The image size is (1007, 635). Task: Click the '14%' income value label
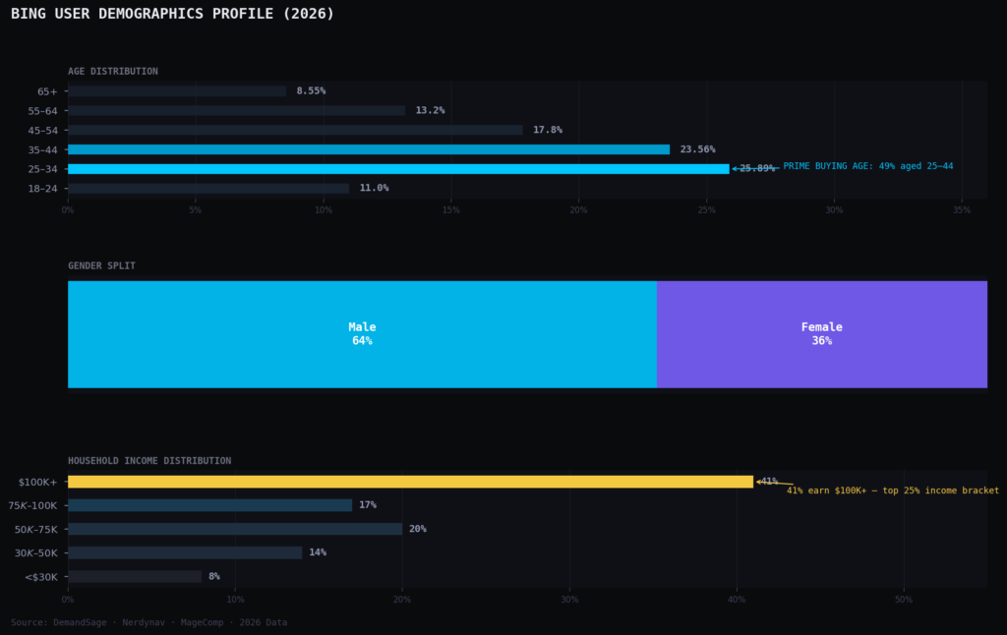[x=318, y=552]
